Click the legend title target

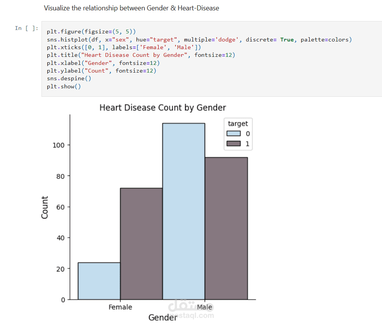click(238, 124)
